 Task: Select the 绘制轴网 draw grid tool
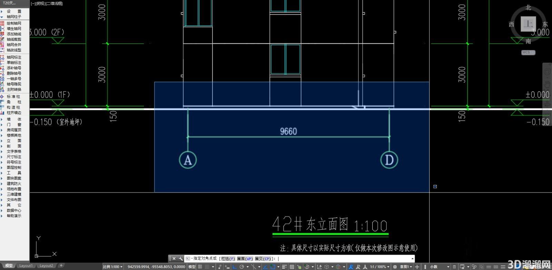click(14, 23)
